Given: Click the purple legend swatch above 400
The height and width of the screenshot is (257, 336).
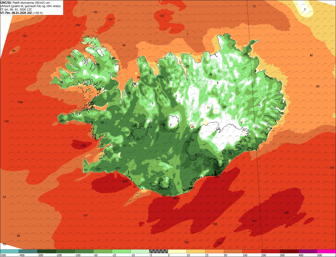Looking at the screenshot, I should tap(308, 251).
